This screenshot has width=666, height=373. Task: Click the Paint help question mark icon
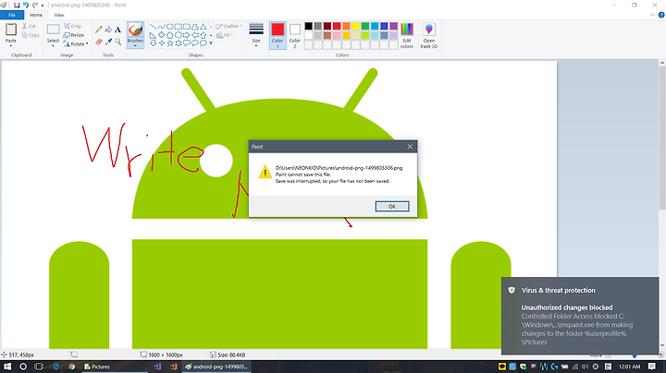pyautogui.click(x=661, y=15)
